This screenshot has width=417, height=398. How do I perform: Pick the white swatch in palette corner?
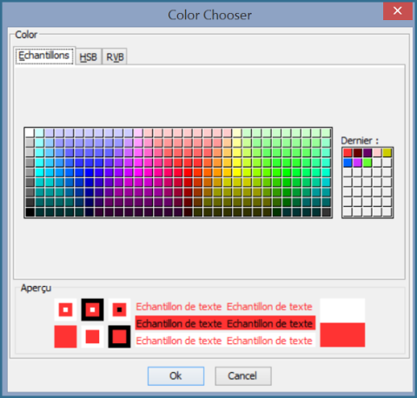30,133
